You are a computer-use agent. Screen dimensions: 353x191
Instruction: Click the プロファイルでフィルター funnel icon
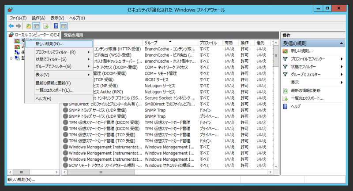coord(285,59)
